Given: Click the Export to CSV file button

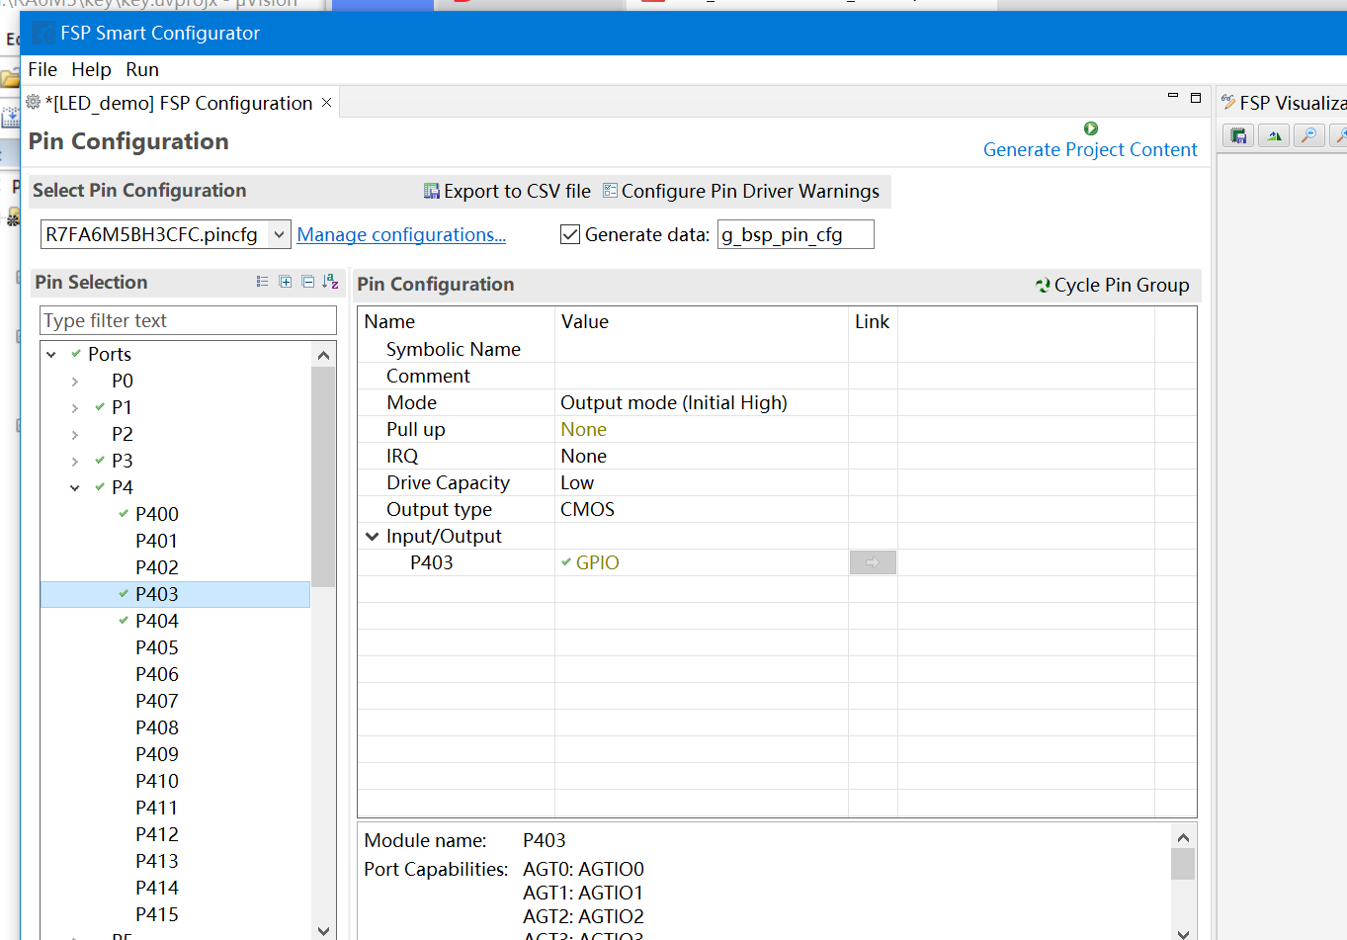Looking at the screenshot, I should [507, 191].
